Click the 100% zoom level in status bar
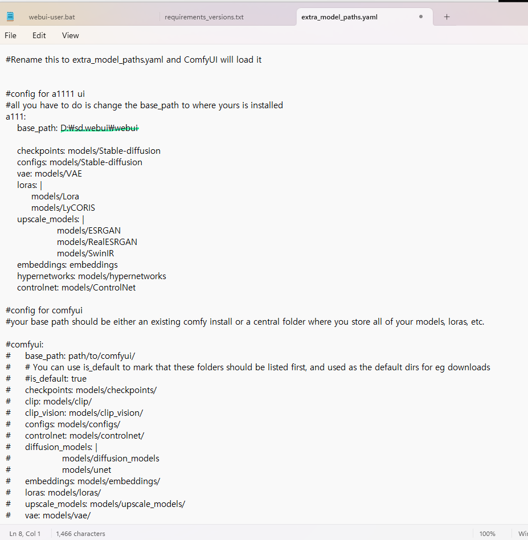Image resolution: width=528 pixels, height=540 pixels. (x=487, y=534)
